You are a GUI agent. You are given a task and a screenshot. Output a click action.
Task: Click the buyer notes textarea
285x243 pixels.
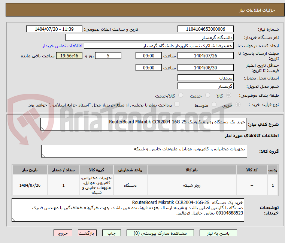coord(128,210)
